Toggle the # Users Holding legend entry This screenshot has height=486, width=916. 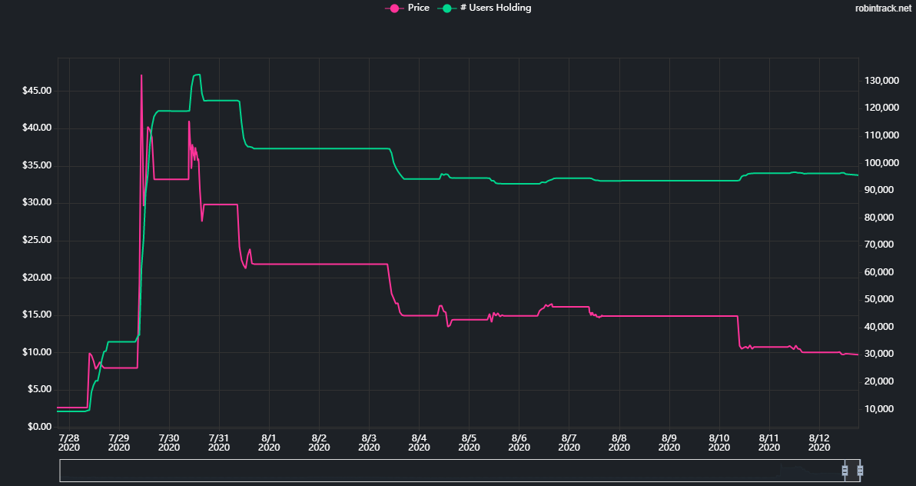coord(483,8)
